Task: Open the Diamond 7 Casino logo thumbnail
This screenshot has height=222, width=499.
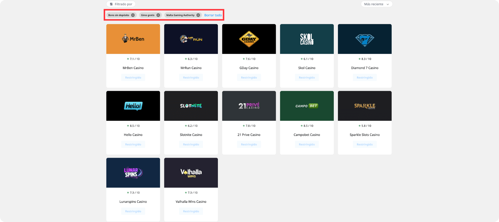Action: pyautogui.click(x=365, y=39)
